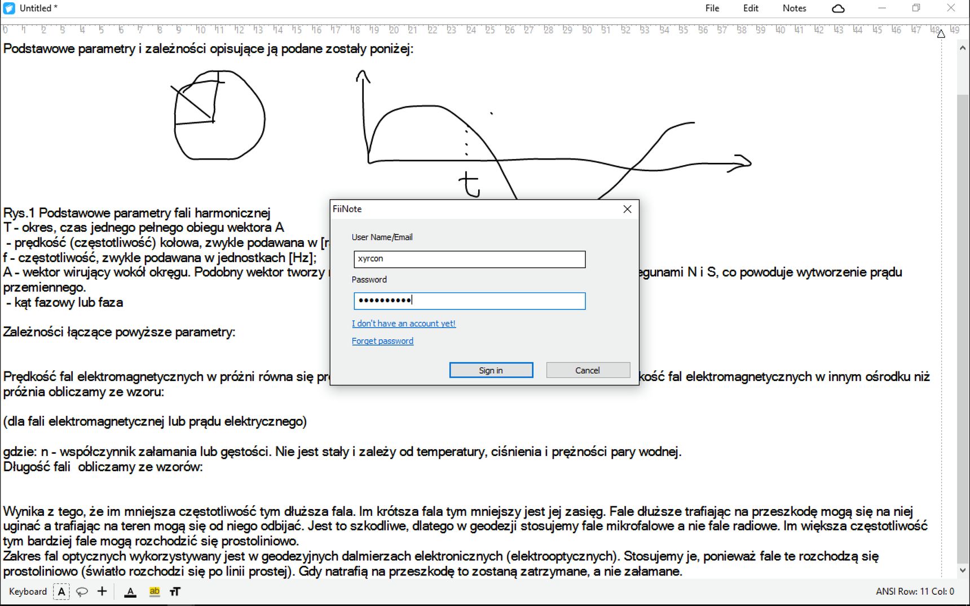Image resolution: width=970 pixels, height=606 pixels.
Task: Click the ruler margin marker triangle
Action: [x=941, y=34]
